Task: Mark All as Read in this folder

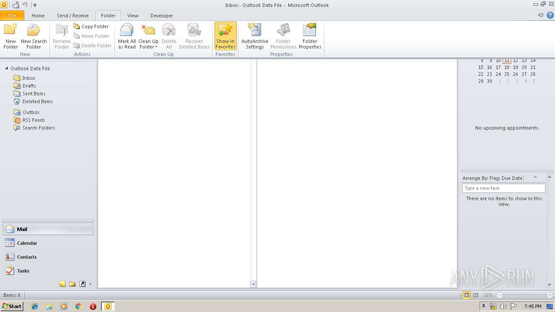Action: click(127, 36)
